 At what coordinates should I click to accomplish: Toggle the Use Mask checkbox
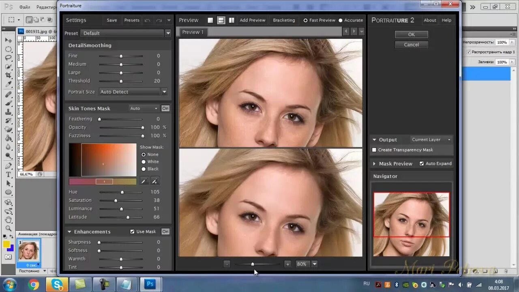(132, 232)
